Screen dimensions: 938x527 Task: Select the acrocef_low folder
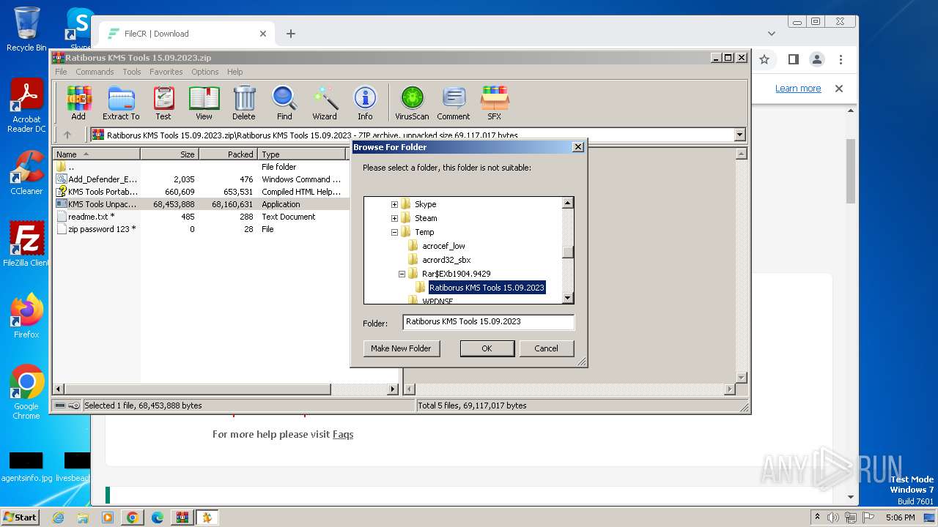[x=443, y=246]
